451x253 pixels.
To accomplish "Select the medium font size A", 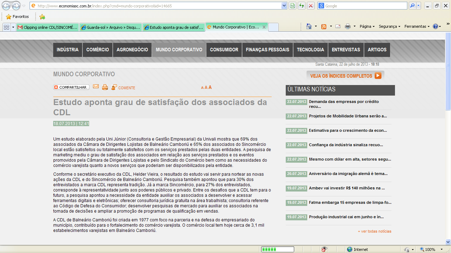I will [x=206, y=87].
